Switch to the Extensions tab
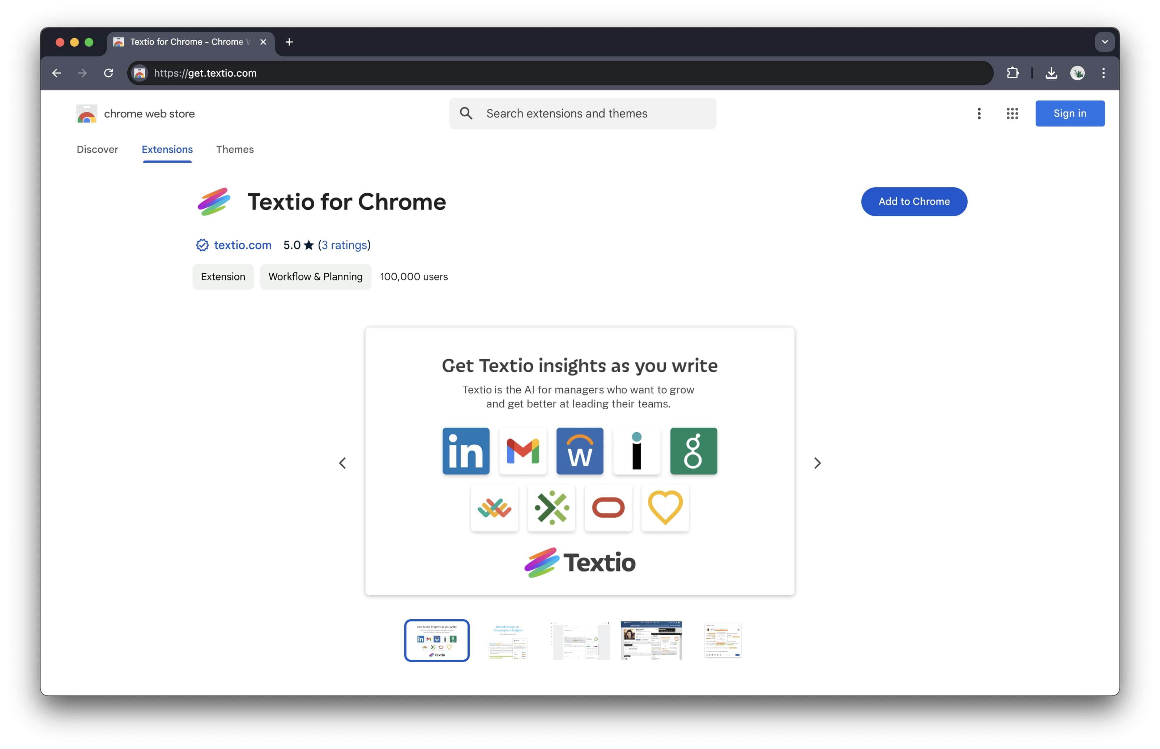Screen dimensions: 1160x749 (167, 149)
